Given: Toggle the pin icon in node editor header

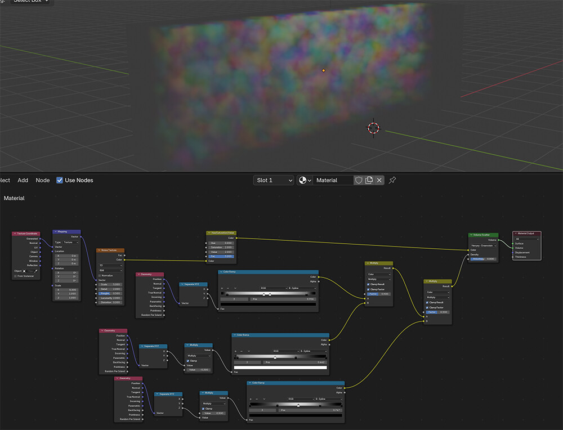Looking at the screenshot, I should (392, 180).
